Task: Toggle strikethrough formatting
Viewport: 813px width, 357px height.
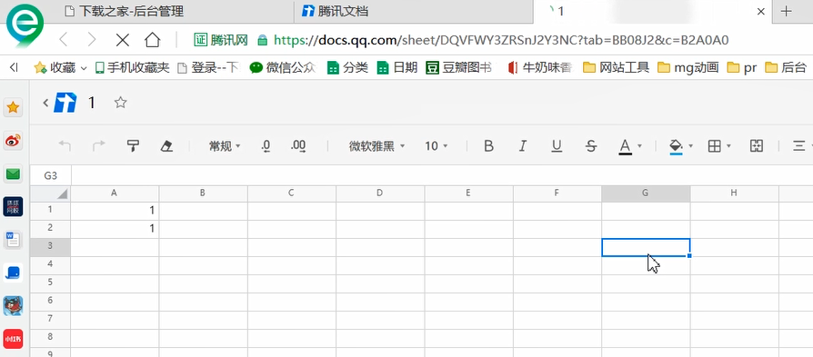Action: pos(590,146)
